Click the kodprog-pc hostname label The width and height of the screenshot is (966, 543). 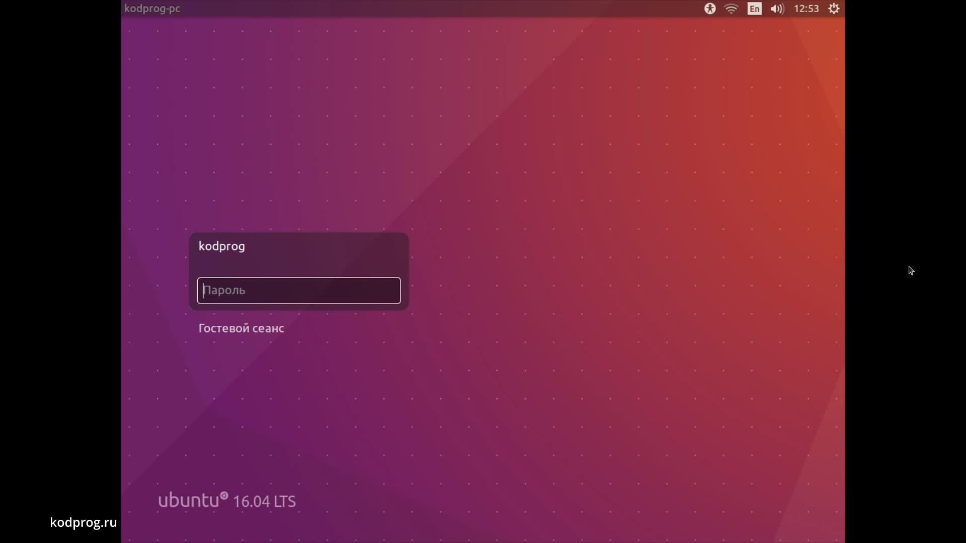(152, 9)
